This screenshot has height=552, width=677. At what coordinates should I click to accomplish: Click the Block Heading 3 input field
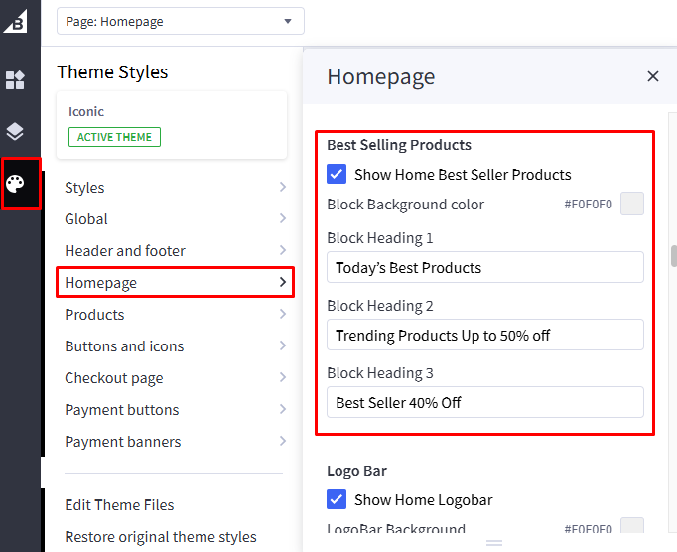pos(484,403)
